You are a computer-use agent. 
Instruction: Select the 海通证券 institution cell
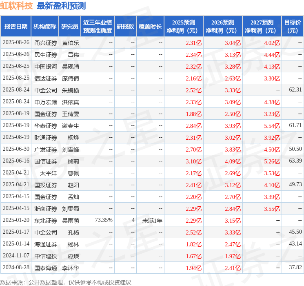(46, 244)
